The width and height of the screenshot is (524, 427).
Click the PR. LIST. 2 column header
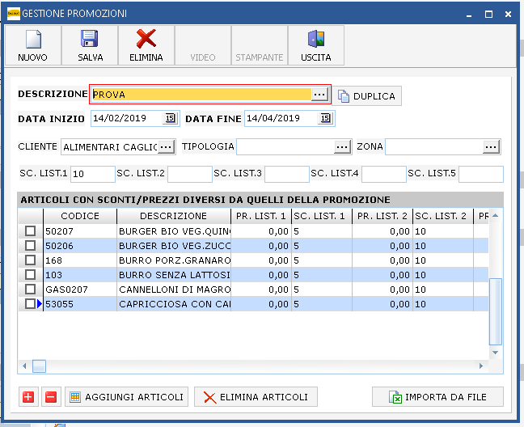coord(382,216)
